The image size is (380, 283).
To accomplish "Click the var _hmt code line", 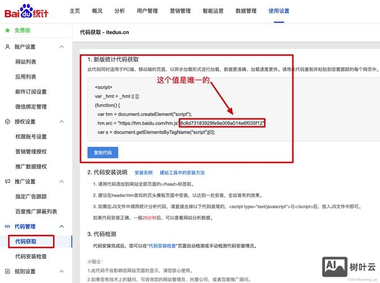I will (x=117, y=96).
